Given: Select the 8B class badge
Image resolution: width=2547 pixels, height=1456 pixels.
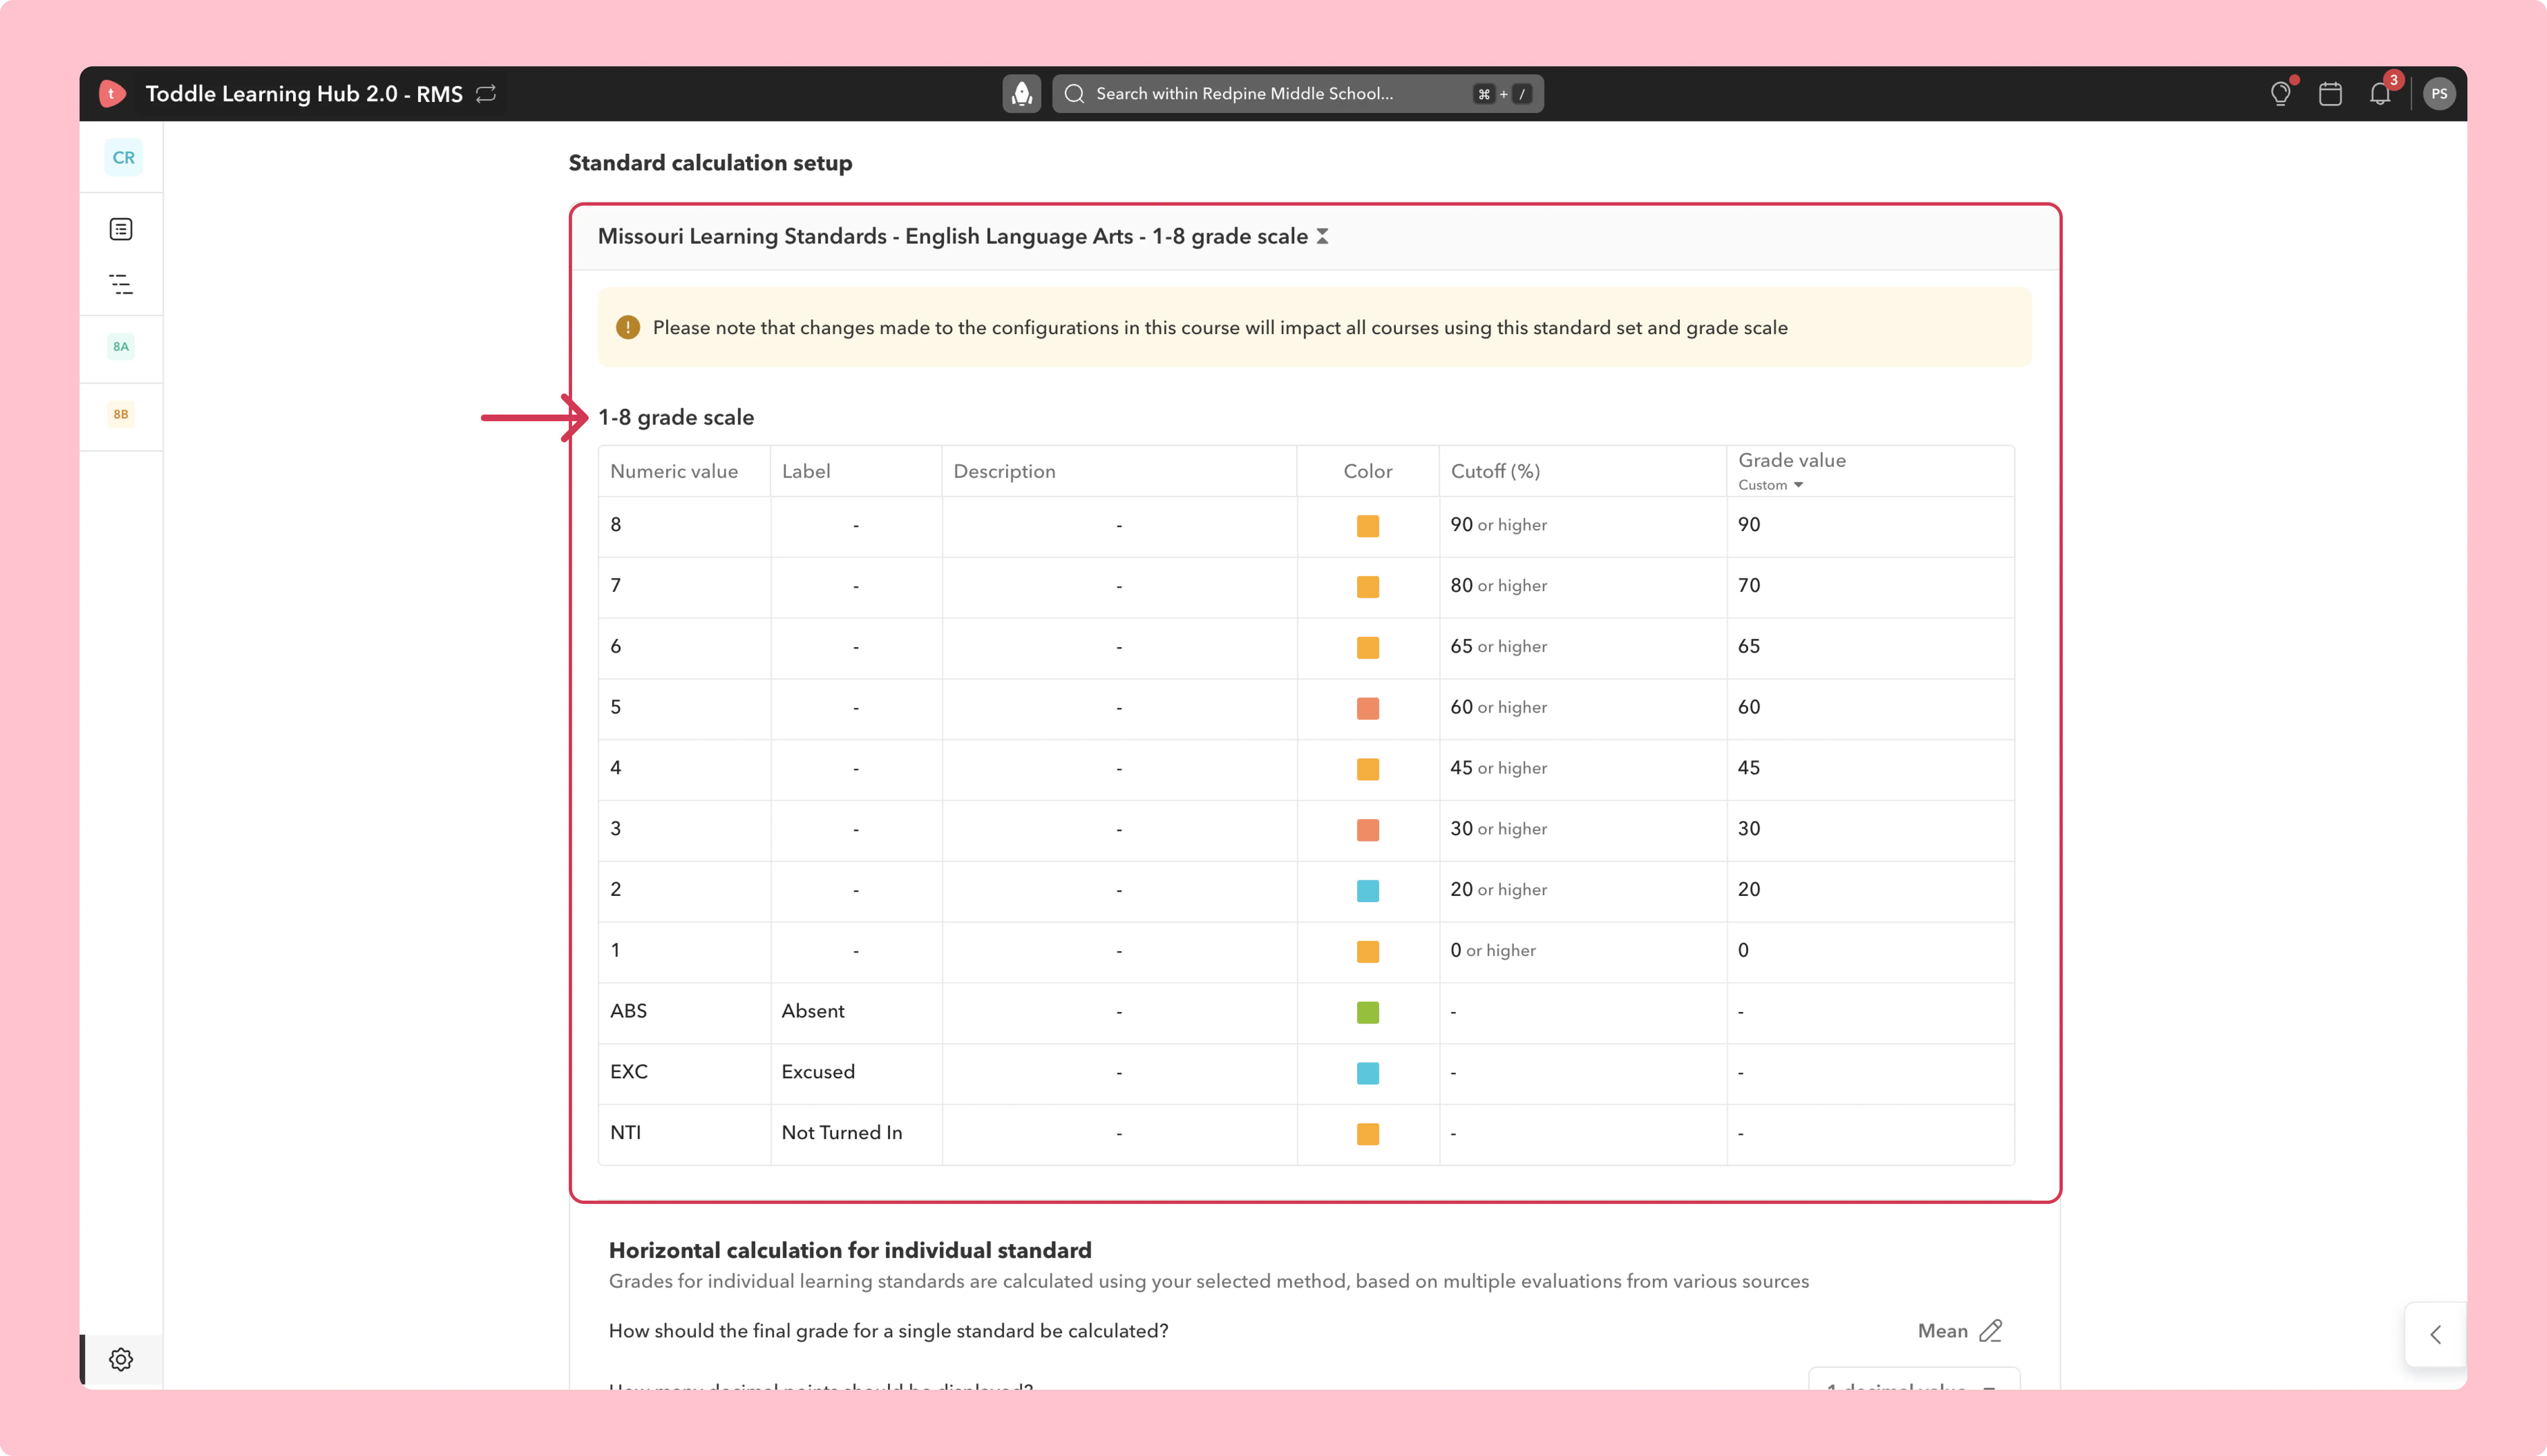Looking at the screenshot, I should (x=121, y=414).
